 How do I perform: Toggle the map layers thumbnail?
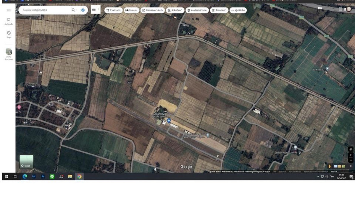[27, 162]
